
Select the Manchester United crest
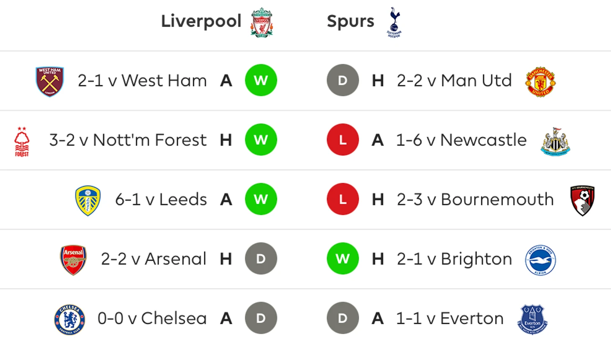[x=540, y=82]
